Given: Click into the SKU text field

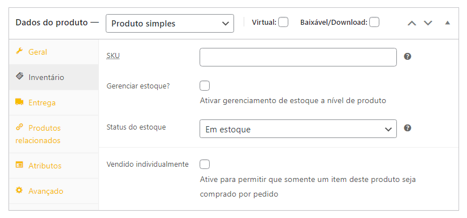Looking at the screenshot, I should [298, 57].
